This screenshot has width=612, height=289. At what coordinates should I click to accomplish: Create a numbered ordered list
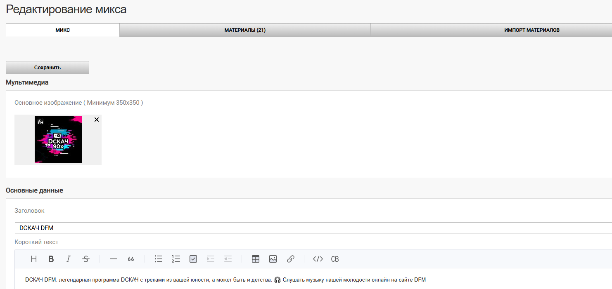176,259
